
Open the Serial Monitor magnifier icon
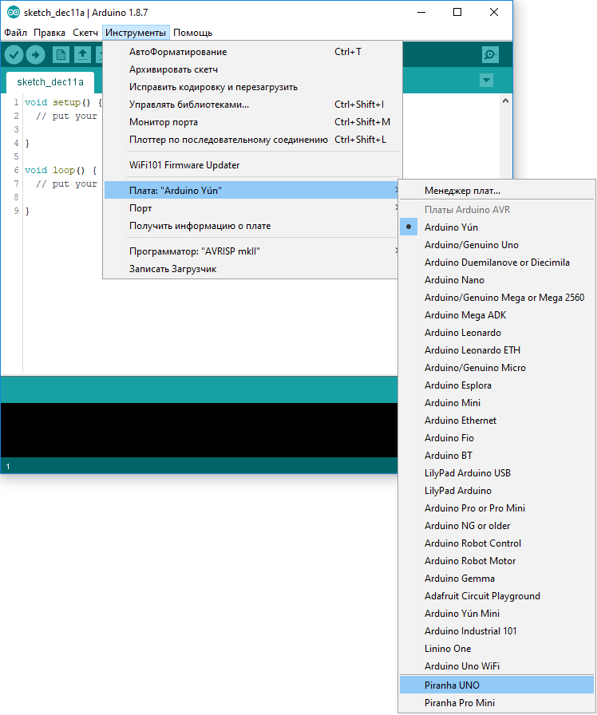click(x=490, y=55)
